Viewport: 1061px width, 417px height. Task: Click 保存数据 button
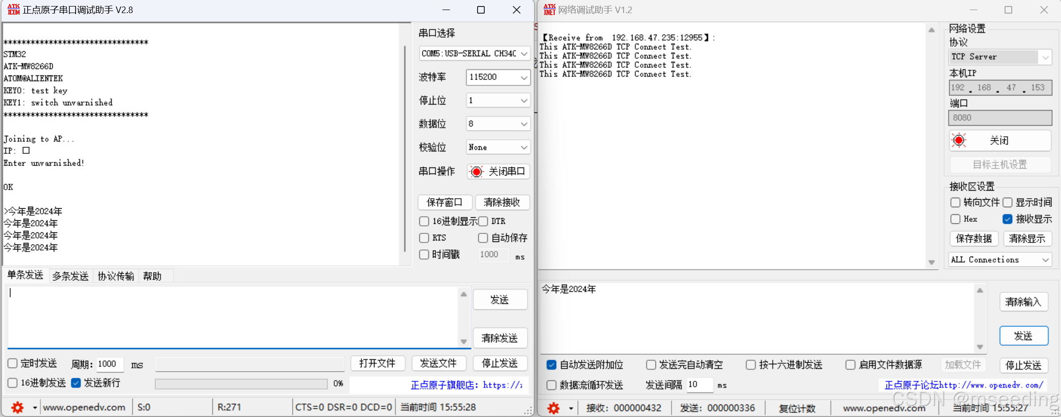pos(974,238)
